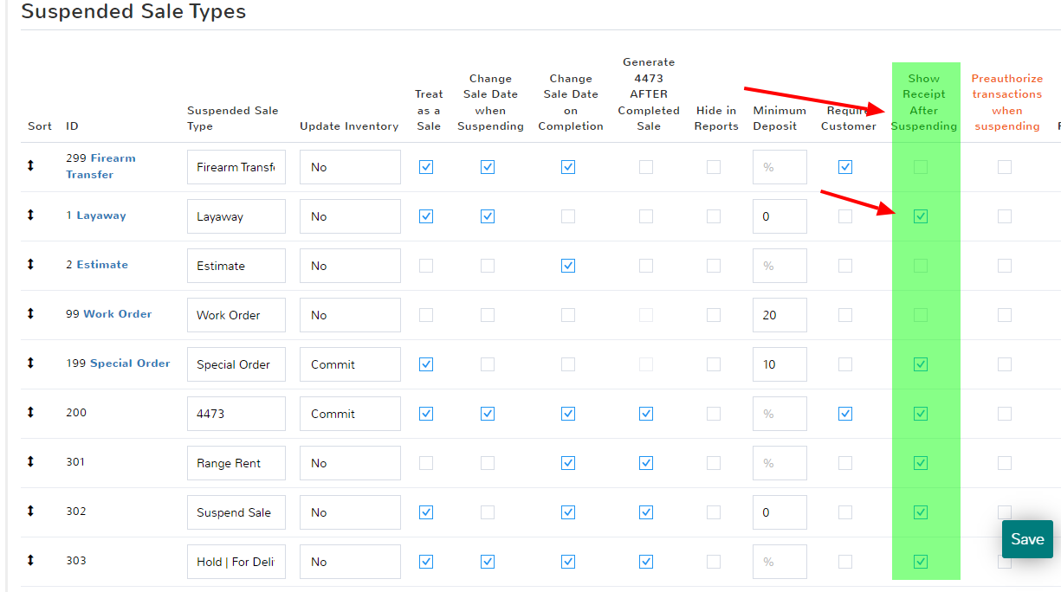Click the Show Receipt After Suspending header
Viewport: 1061px width, 592px height.
923,102
